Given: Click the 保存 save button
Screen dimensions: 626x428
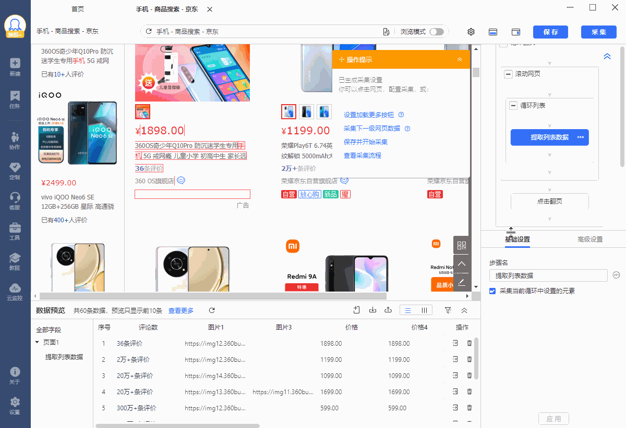Looking at the screenshot, I should pos(550,32).
